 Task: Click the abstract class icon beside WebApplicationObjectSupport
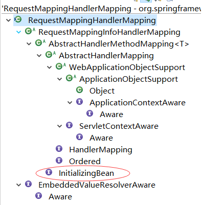61,66
